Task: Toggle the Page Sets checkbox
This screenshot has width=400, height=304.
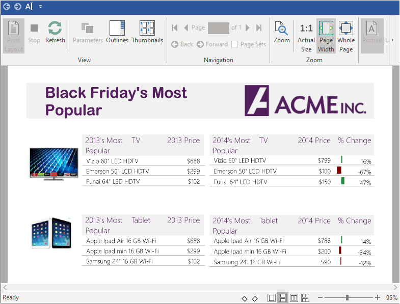Action: tap(234, 44)
